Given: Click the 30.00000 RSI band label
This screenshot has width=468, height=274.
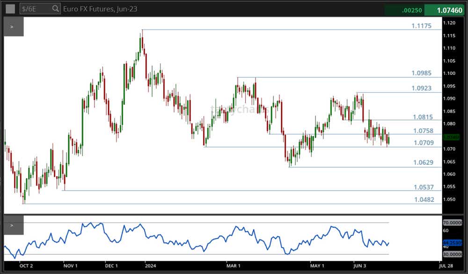Looking at the screenshot, I should click(452, 254).
